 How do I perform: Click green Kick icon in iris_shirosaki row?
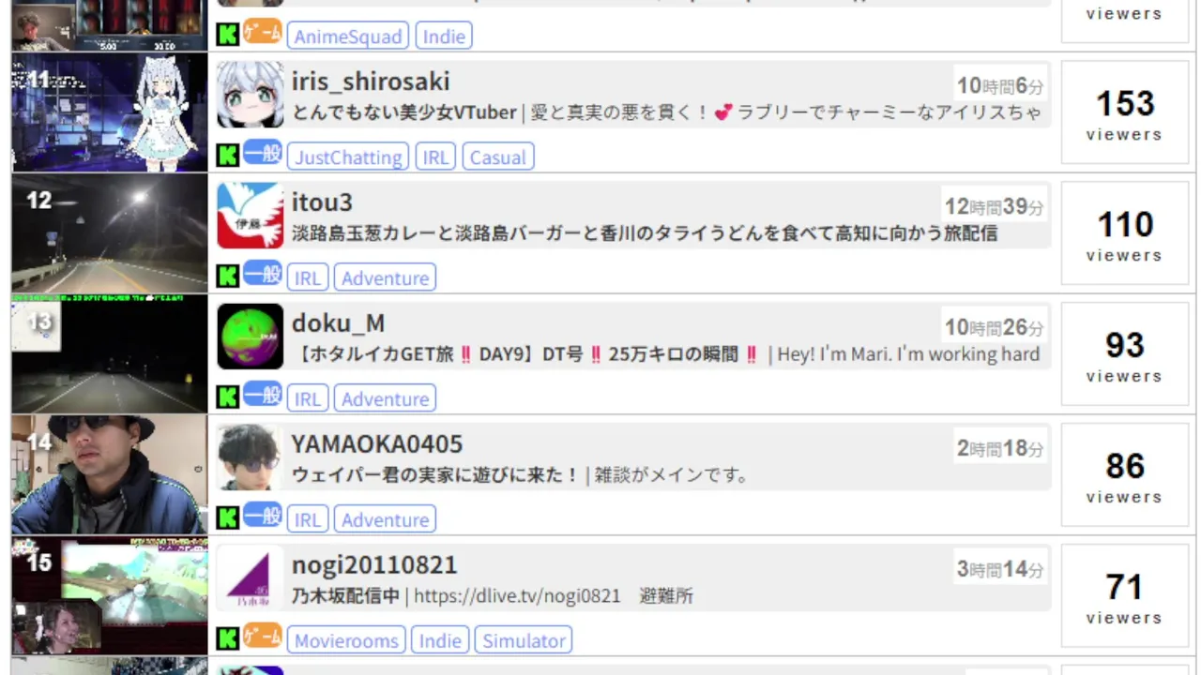pos(228,156)
